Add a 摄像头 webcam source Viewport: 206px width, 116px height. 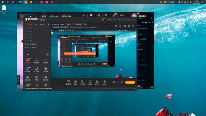(x=75, y=82)
